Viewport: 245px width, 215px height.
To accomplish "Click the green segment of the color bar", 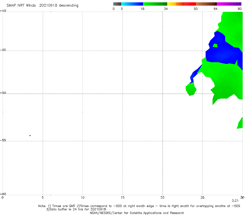I will point(155,4).
